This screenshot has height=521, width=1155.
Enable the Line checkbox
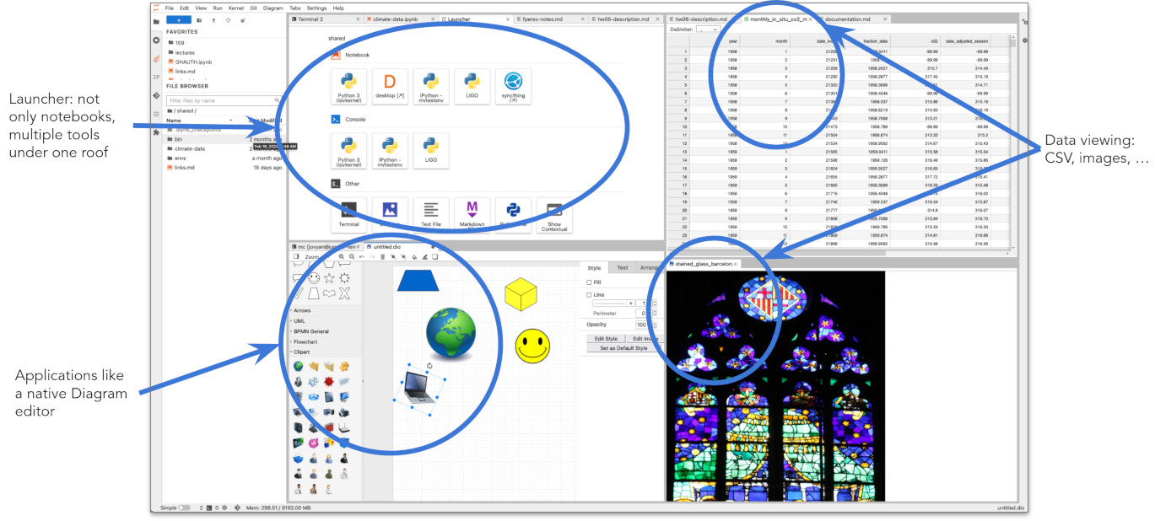click(x=589, y=295)
